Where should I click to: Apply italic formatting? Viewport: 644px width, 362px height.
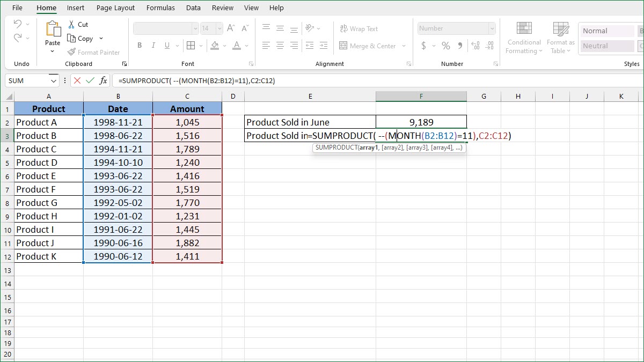152,46
